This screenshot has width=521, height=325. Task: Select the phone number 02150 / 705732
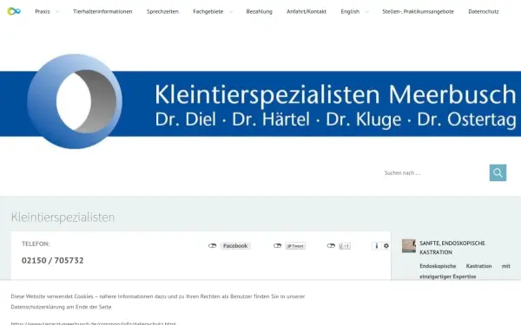coord(52,260)
